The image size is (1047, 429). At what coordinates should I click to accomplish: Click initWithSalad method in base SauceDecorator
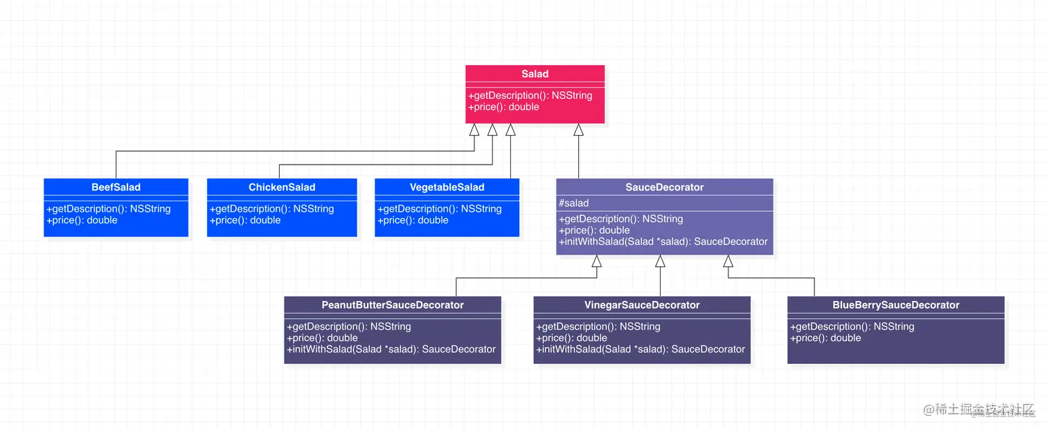[x=663, y=241]
